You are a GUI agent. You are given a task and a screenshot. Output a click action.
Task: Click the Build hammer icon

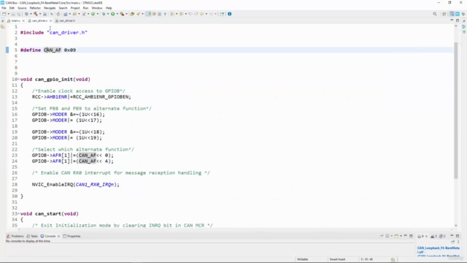pos(36,14)
